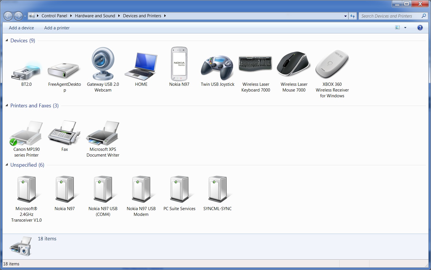Image resolution: width=431 pixels, height=270 pixels.
Task: Expand arrow after Control Panel breadcrumb
Action: coord(71,16)
